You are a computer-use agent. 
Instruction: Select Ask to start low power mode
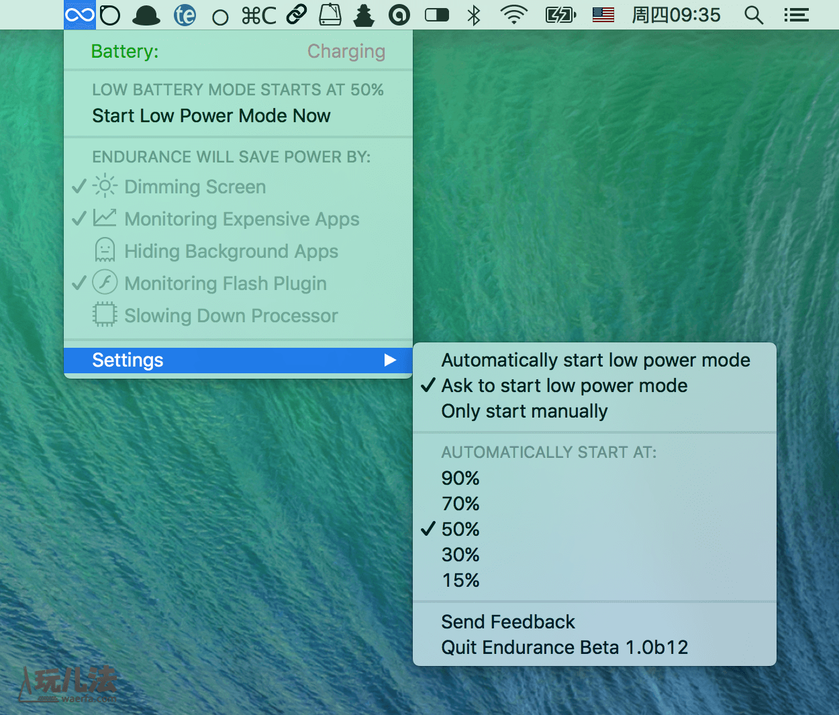(x=595, y=385)
